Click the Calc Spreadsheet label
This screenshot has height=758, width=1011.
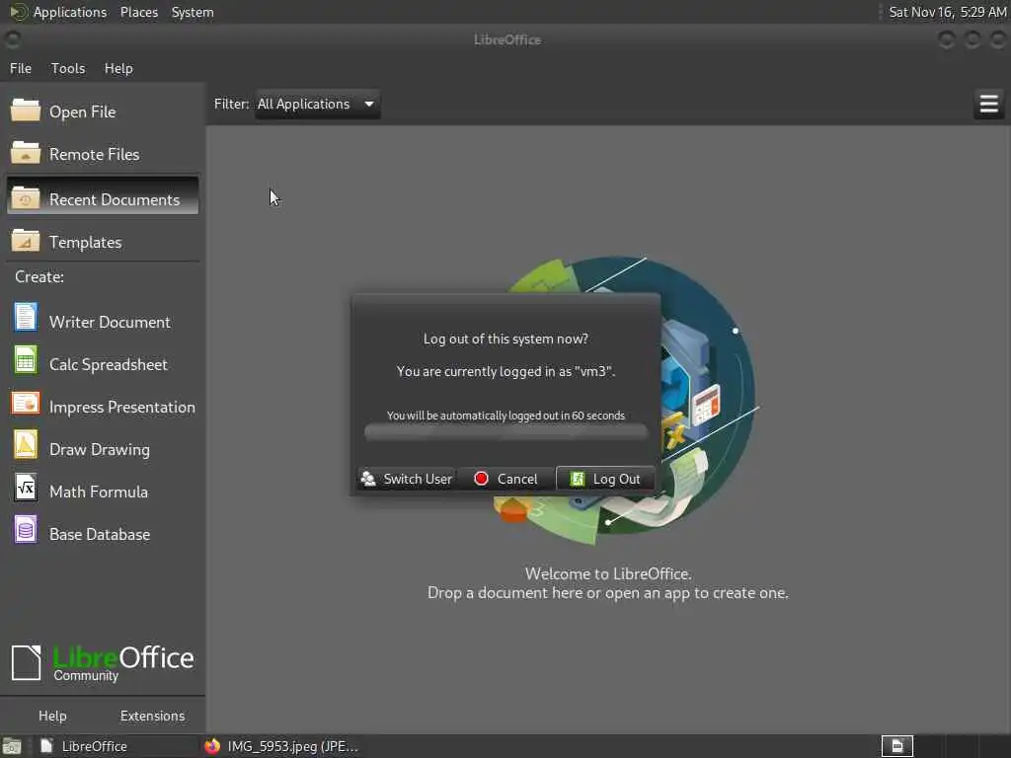(109, 364)
